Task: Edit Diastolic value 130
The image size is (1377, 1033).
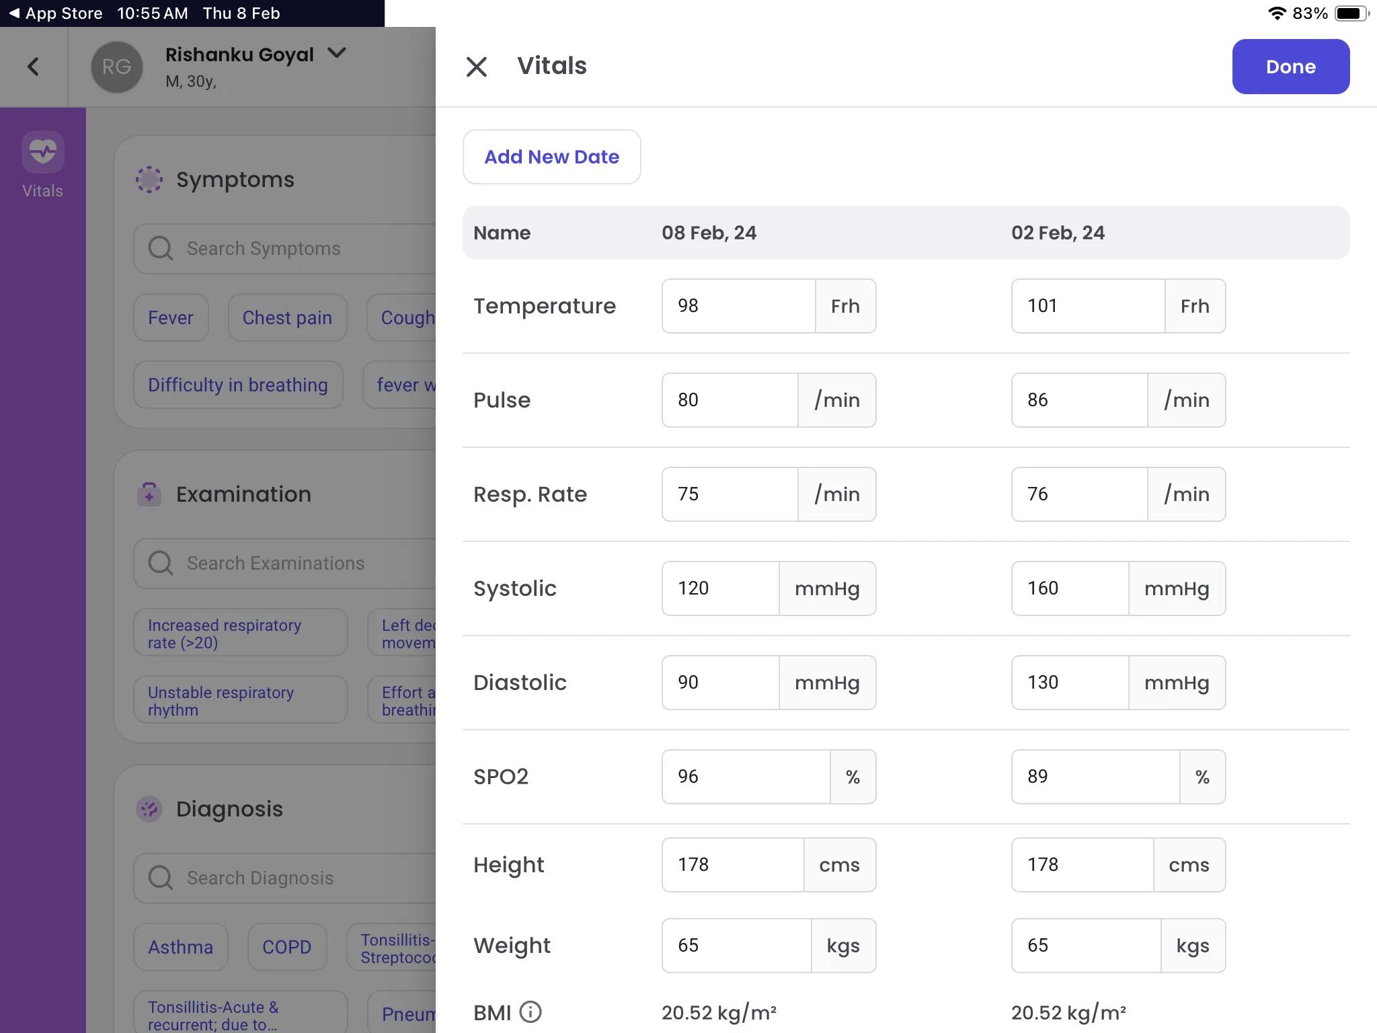Action: coord(1070,683)
